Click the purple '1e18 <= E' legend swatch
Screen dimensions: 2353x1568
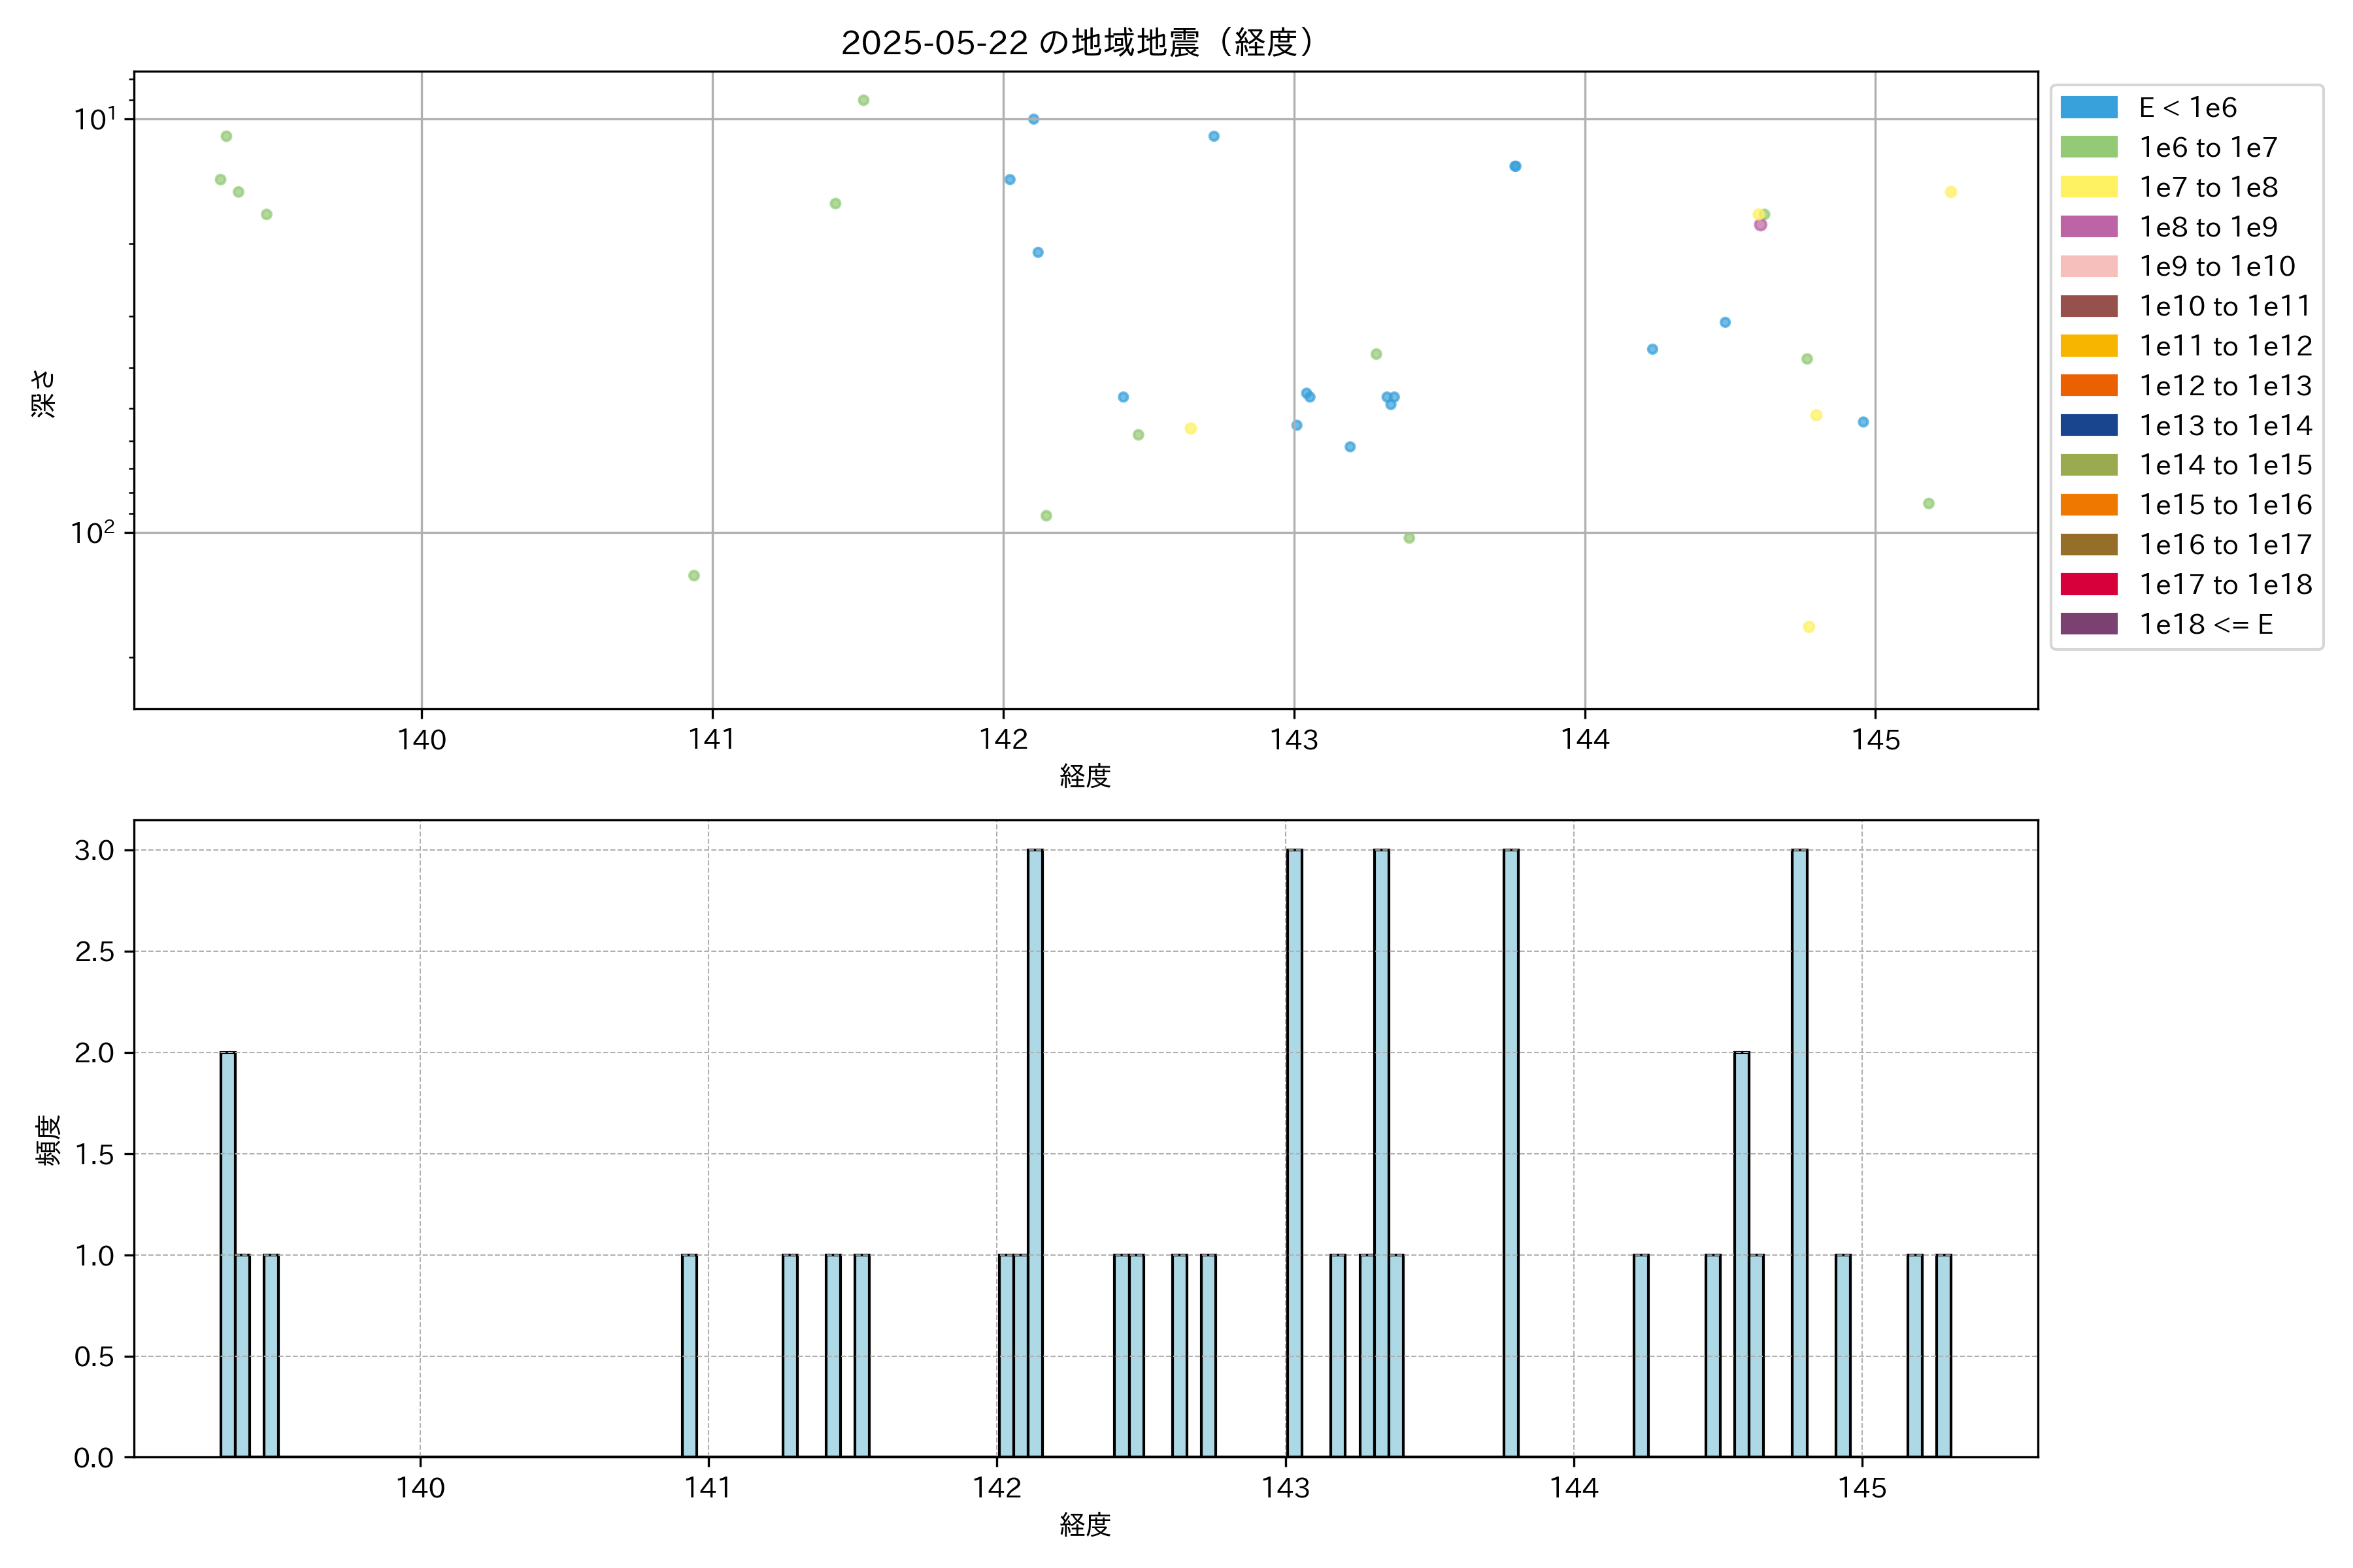[x=2089, y=624]
